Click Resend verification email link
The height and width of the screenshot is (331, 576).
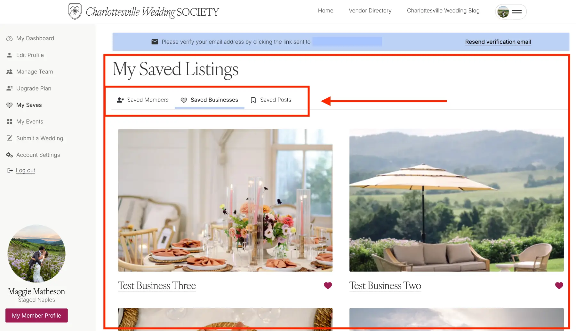coord(498,42)
